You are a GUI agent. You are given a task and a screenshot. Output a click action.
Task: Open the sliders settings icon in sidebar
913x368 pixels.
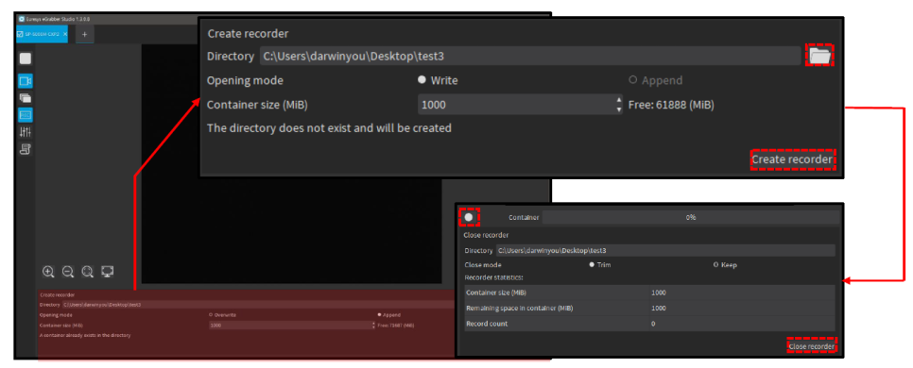click(26, 132)
